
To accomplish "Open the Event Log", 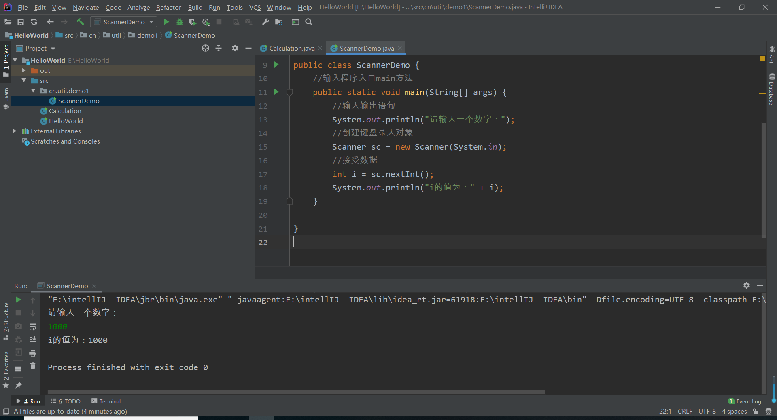I will pos(745,401).
